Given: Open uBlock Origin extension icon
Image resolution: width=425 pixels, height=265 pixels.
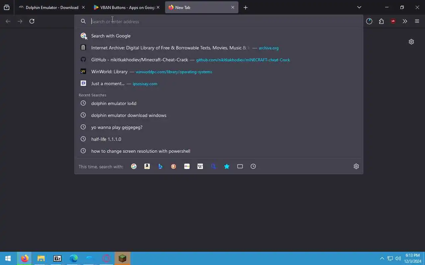Looking at the screenshot, I should click(x=393, y=21).
